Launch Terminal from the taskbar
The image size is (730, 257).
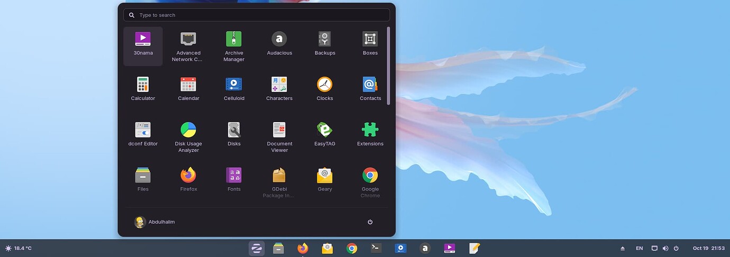[x=376, y=248]
